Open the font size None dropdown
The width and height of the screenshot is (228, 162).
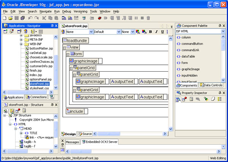coord(133,32)
